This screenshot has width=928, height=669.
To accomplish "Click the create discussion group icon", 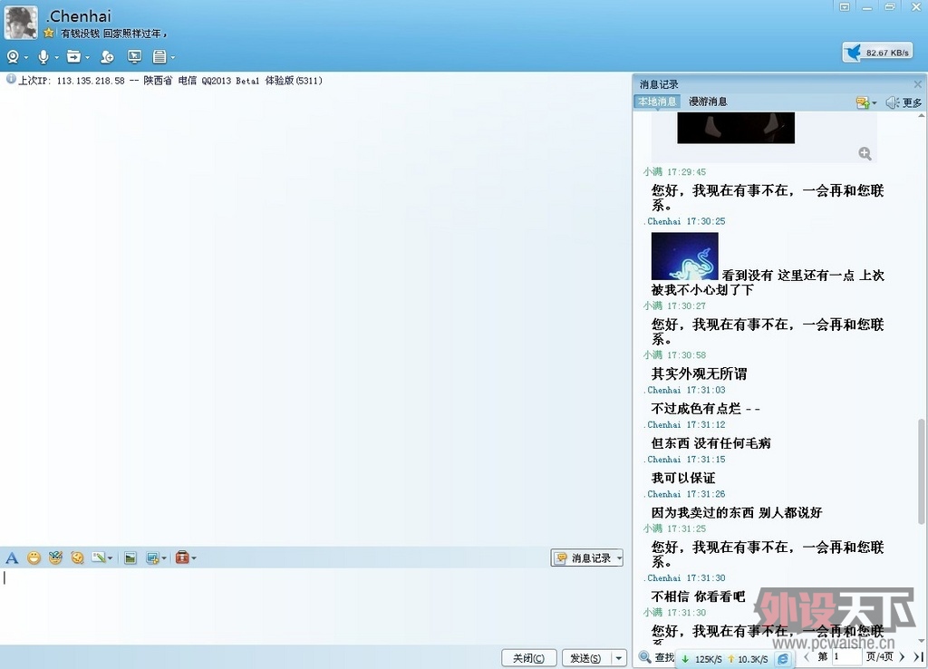I will [x=107, y=57].
